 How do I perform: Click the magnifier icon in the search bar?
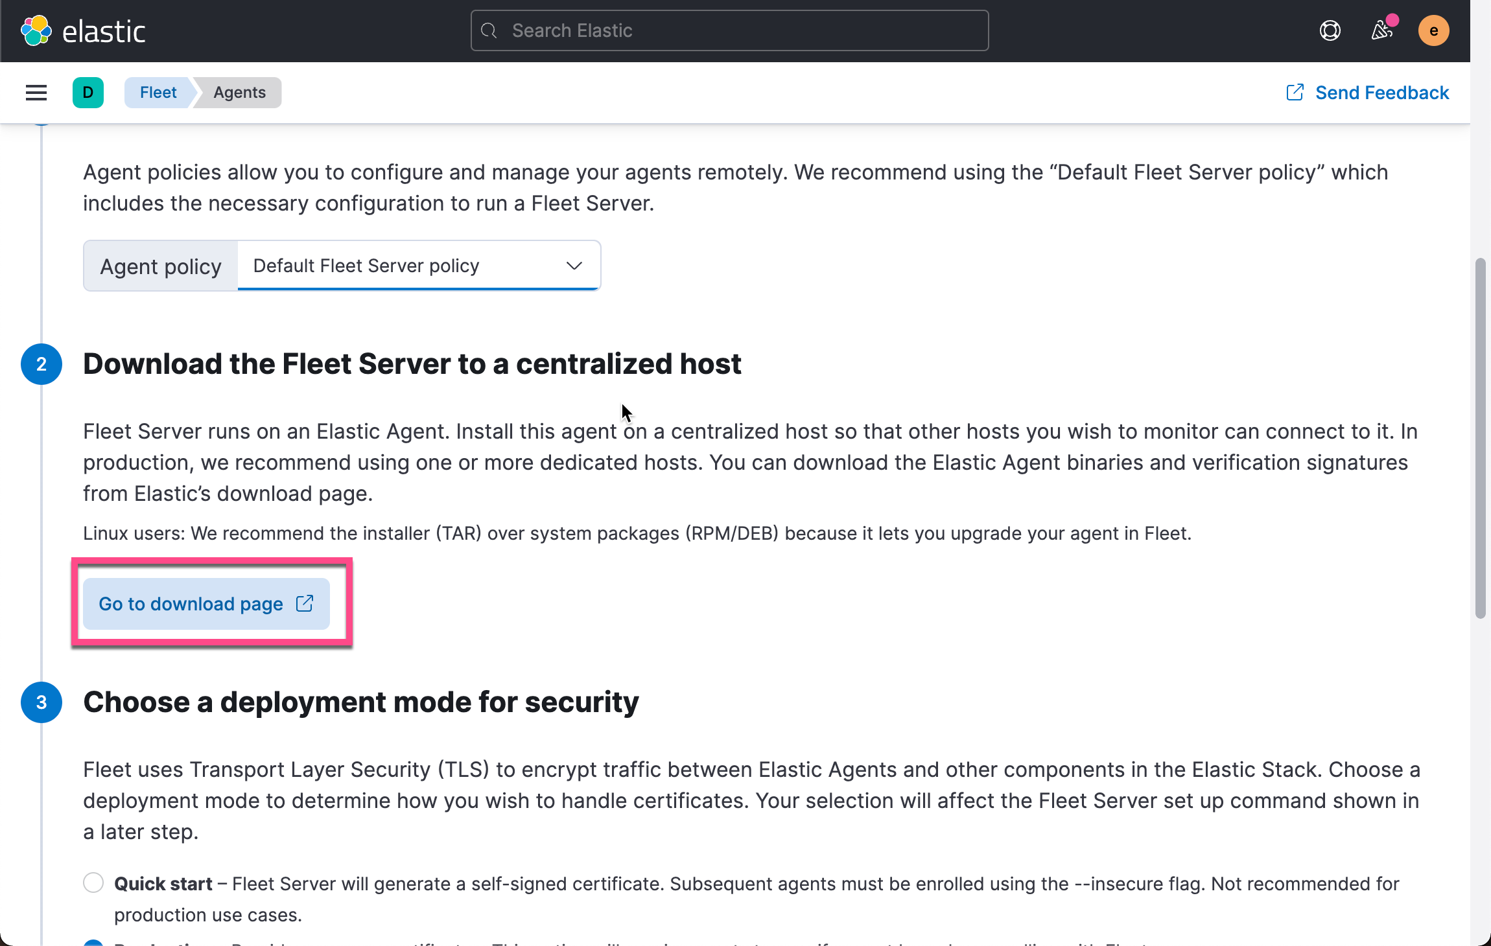coord(489,30)
